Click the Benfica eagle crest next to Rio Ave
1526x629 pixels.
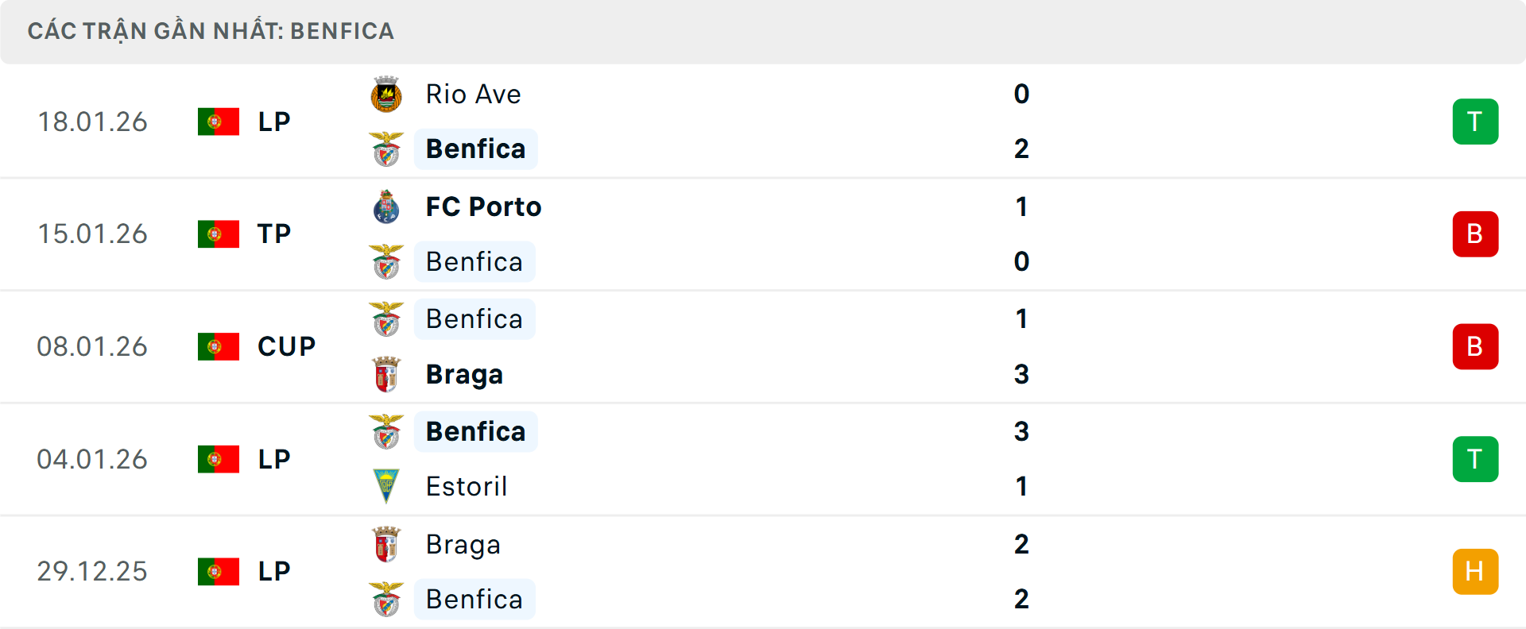[x=386, y=149]
